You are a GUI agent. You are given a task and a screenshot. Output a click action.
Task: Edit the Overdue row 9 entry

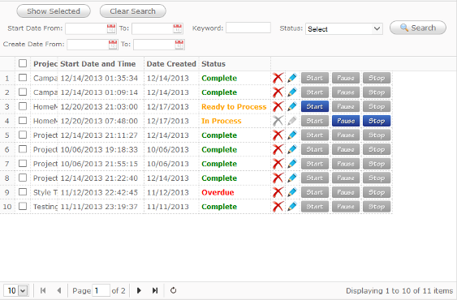click(x=292, y=192)
